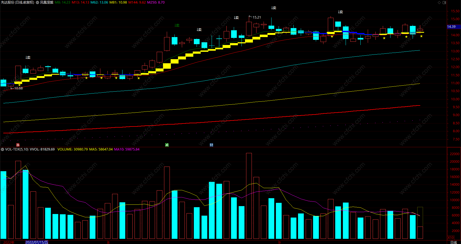Screen dimensions: 461x244
Task: Click the ↓卖 signal above the 10.68 low
Action: (x=28, y=58)
